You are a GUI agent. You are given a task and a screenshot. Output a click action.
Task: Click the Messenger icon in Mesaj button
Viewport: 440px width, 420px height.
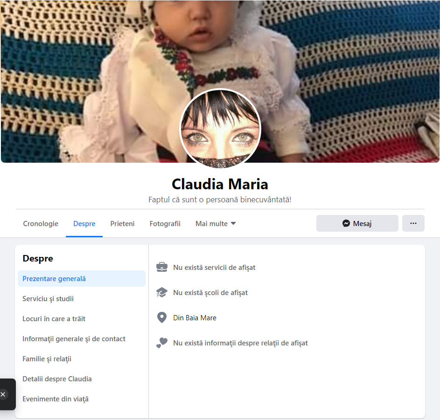coord(346,223)
